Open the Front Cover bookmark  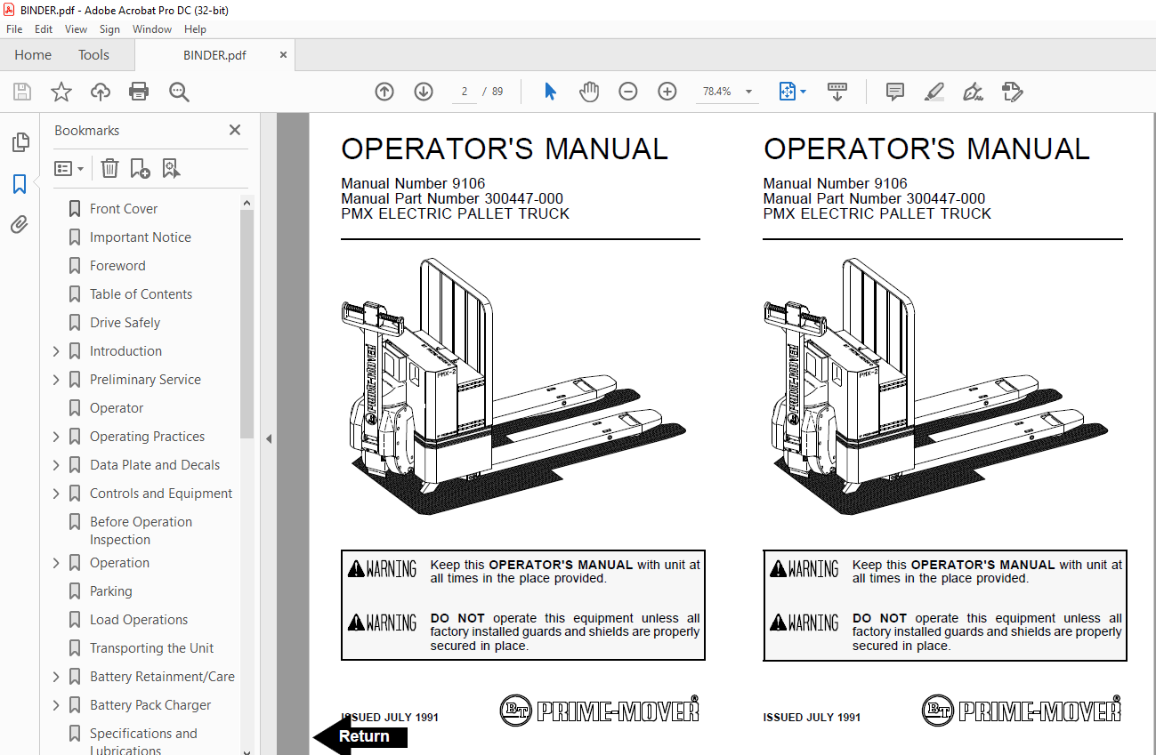click(124, 209)
